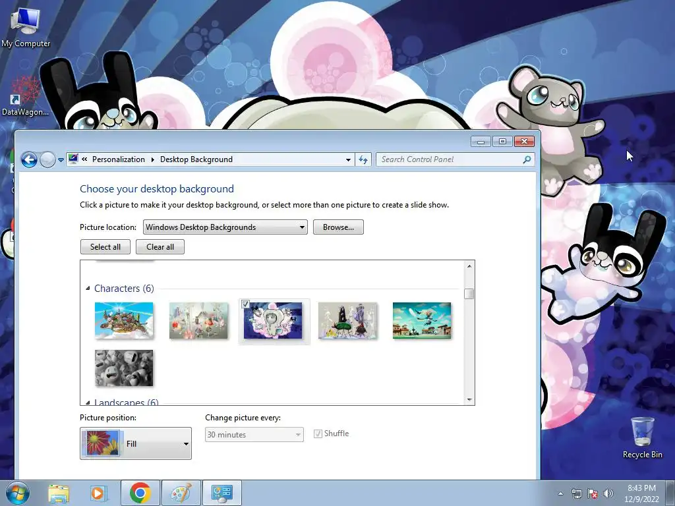Screen dimensions: 675x506
Task: Select the gray-red characters wallpaper thumbnail
Action: pyautogui.click(x=198, y=321)
